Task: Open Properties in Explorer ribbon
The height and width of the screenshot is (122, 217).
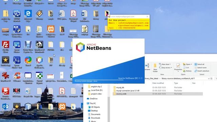Action: pyautogui.click(x=178, y=67)
